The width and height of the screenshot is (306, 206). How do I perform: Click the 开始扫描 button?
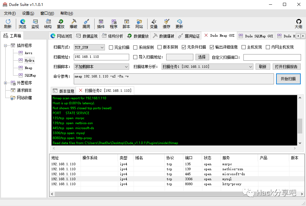pyautogui.click(x=288, y=79)
